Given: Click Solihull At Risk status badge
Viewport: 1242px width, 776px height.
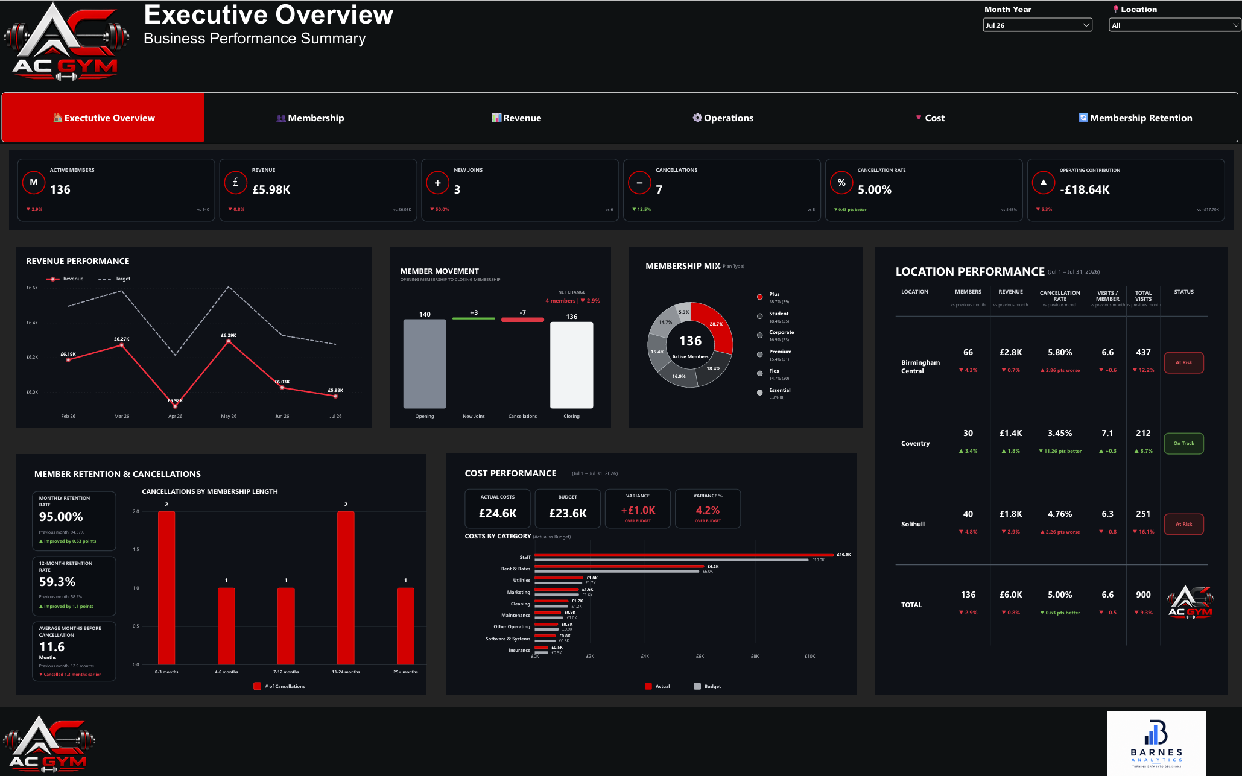Looking at the screenshot, I should coord(1183,524).
